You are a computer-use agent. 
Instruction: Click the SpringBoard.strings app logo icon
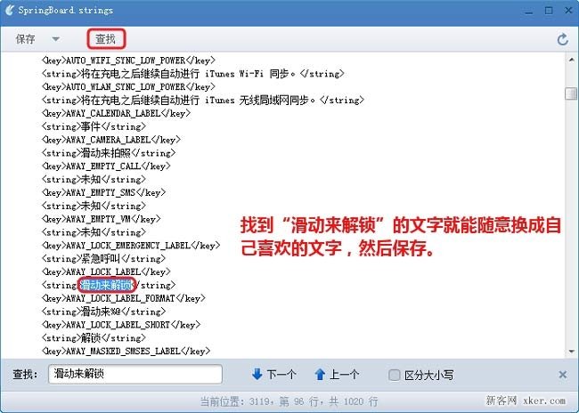pyautogui.click(x=10, y=10)
